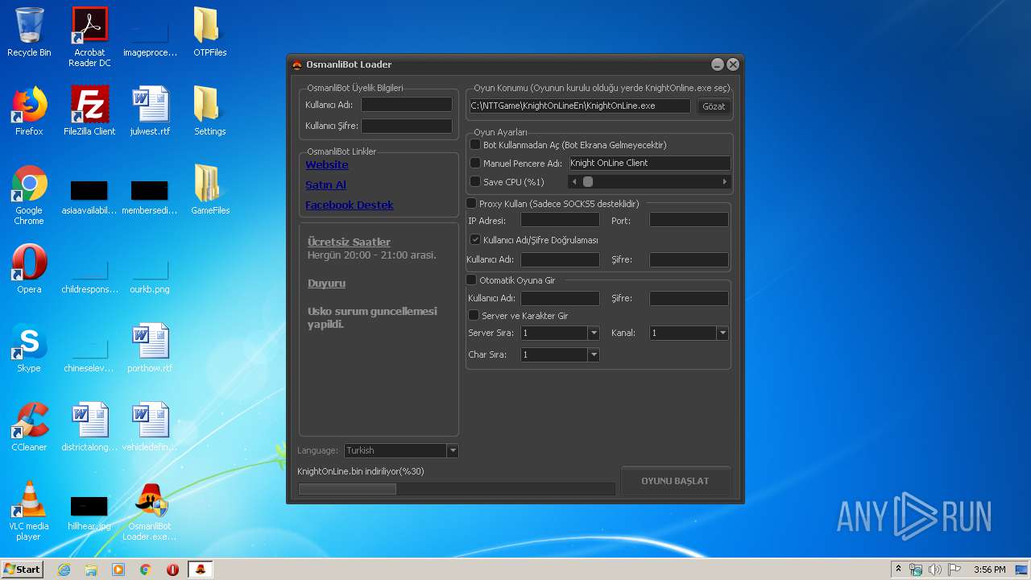
Task: Check Proxy Kullan option
Action: click(x=471, y=204)
